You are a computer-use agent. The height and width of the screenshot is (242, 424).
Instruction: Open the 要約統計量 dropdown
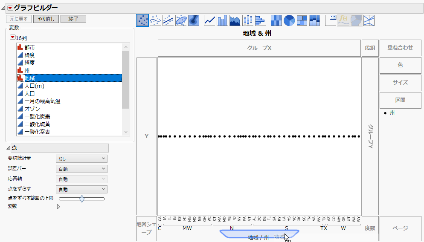tap(81, 159)
